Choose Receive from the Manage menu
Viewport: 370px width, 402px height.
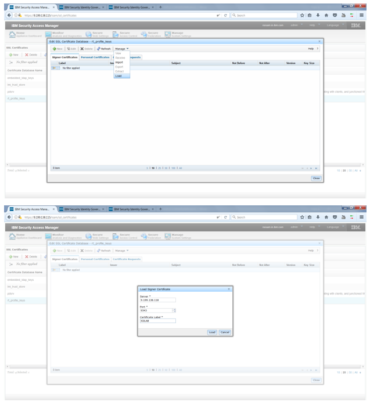pyautogui.click(x=122, y=58)
